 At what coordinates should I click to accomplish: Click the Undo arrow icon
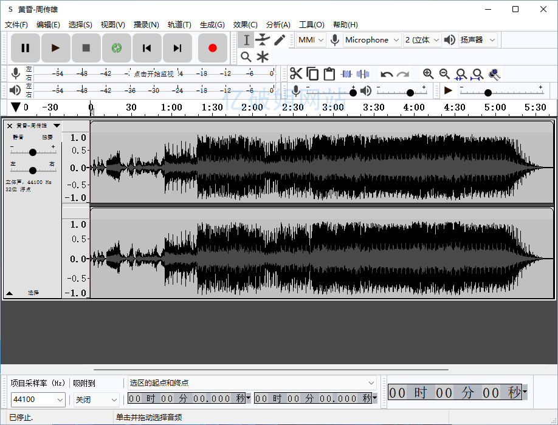tap(387, 74)
